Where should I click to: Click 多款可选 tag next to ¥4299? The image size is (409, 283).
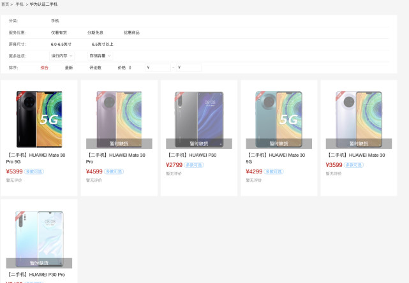(x=274, y=171)
